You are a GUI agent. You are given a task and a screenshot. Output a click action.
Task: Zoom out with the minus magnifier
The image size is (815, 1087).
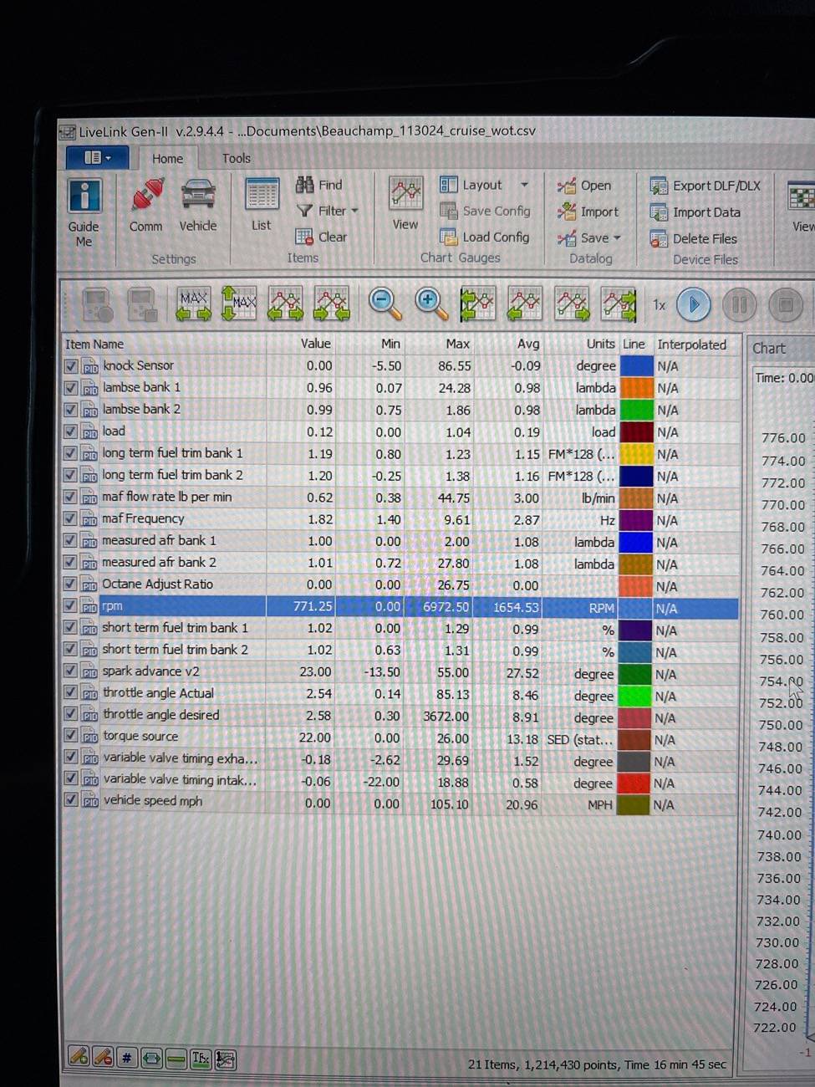click(x=385, y=304)
